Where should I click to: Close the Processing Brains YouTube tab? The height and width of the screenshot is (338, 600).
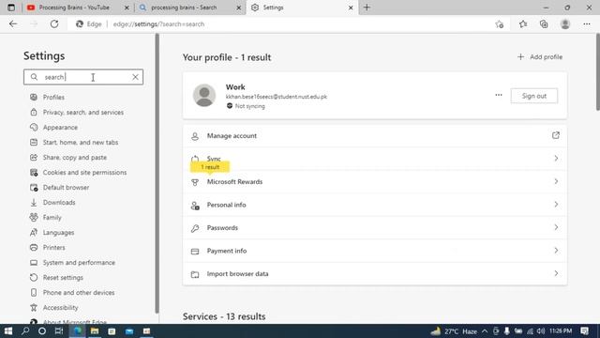tap(127, 8)
